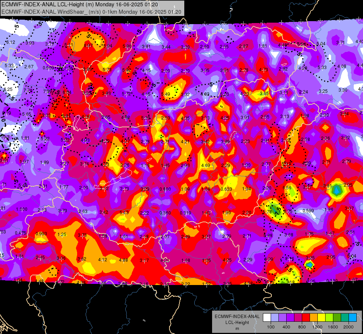Click the wind shear value 6.75
The height and width of the screenshot is (334, 363).
tap(288, 212)
